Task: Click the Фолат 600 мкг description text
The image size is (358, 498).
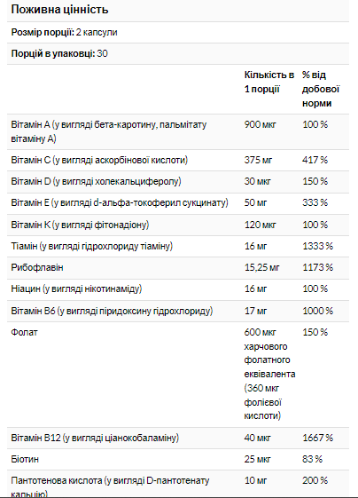Action: click(x=269, y=374)
